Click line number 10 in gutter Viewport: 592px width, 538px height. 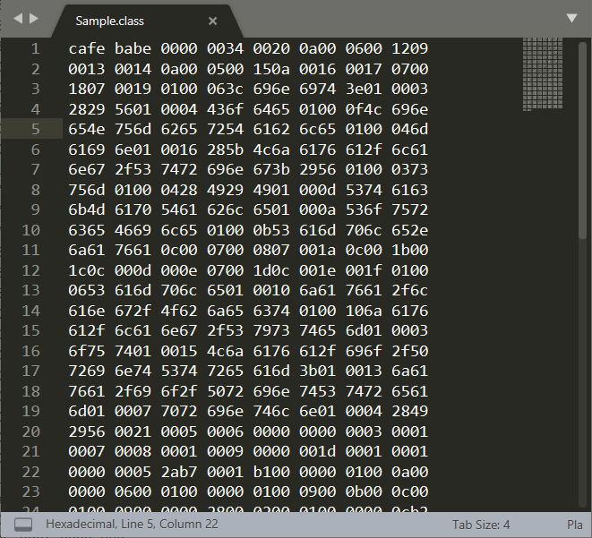pyautogui.click(x=31, y=230)
